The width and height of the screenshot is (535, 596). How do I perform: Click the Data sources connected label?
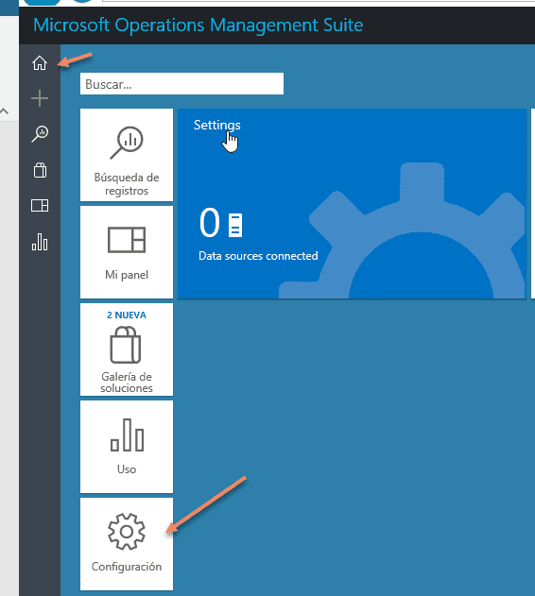click(x=258, y=256)
